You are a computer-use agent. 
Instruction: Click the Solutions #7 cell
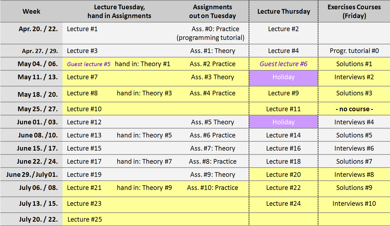pyautogui.click(x=354, y=162)
